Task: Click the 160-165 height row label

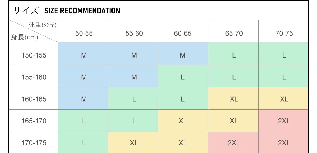Action: tap(34, 99)
